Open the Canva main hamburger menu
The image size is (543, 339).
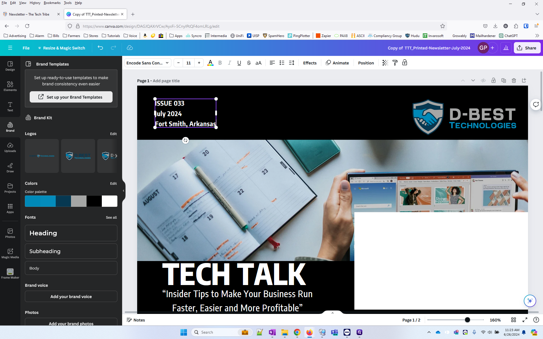pos(10,48)
